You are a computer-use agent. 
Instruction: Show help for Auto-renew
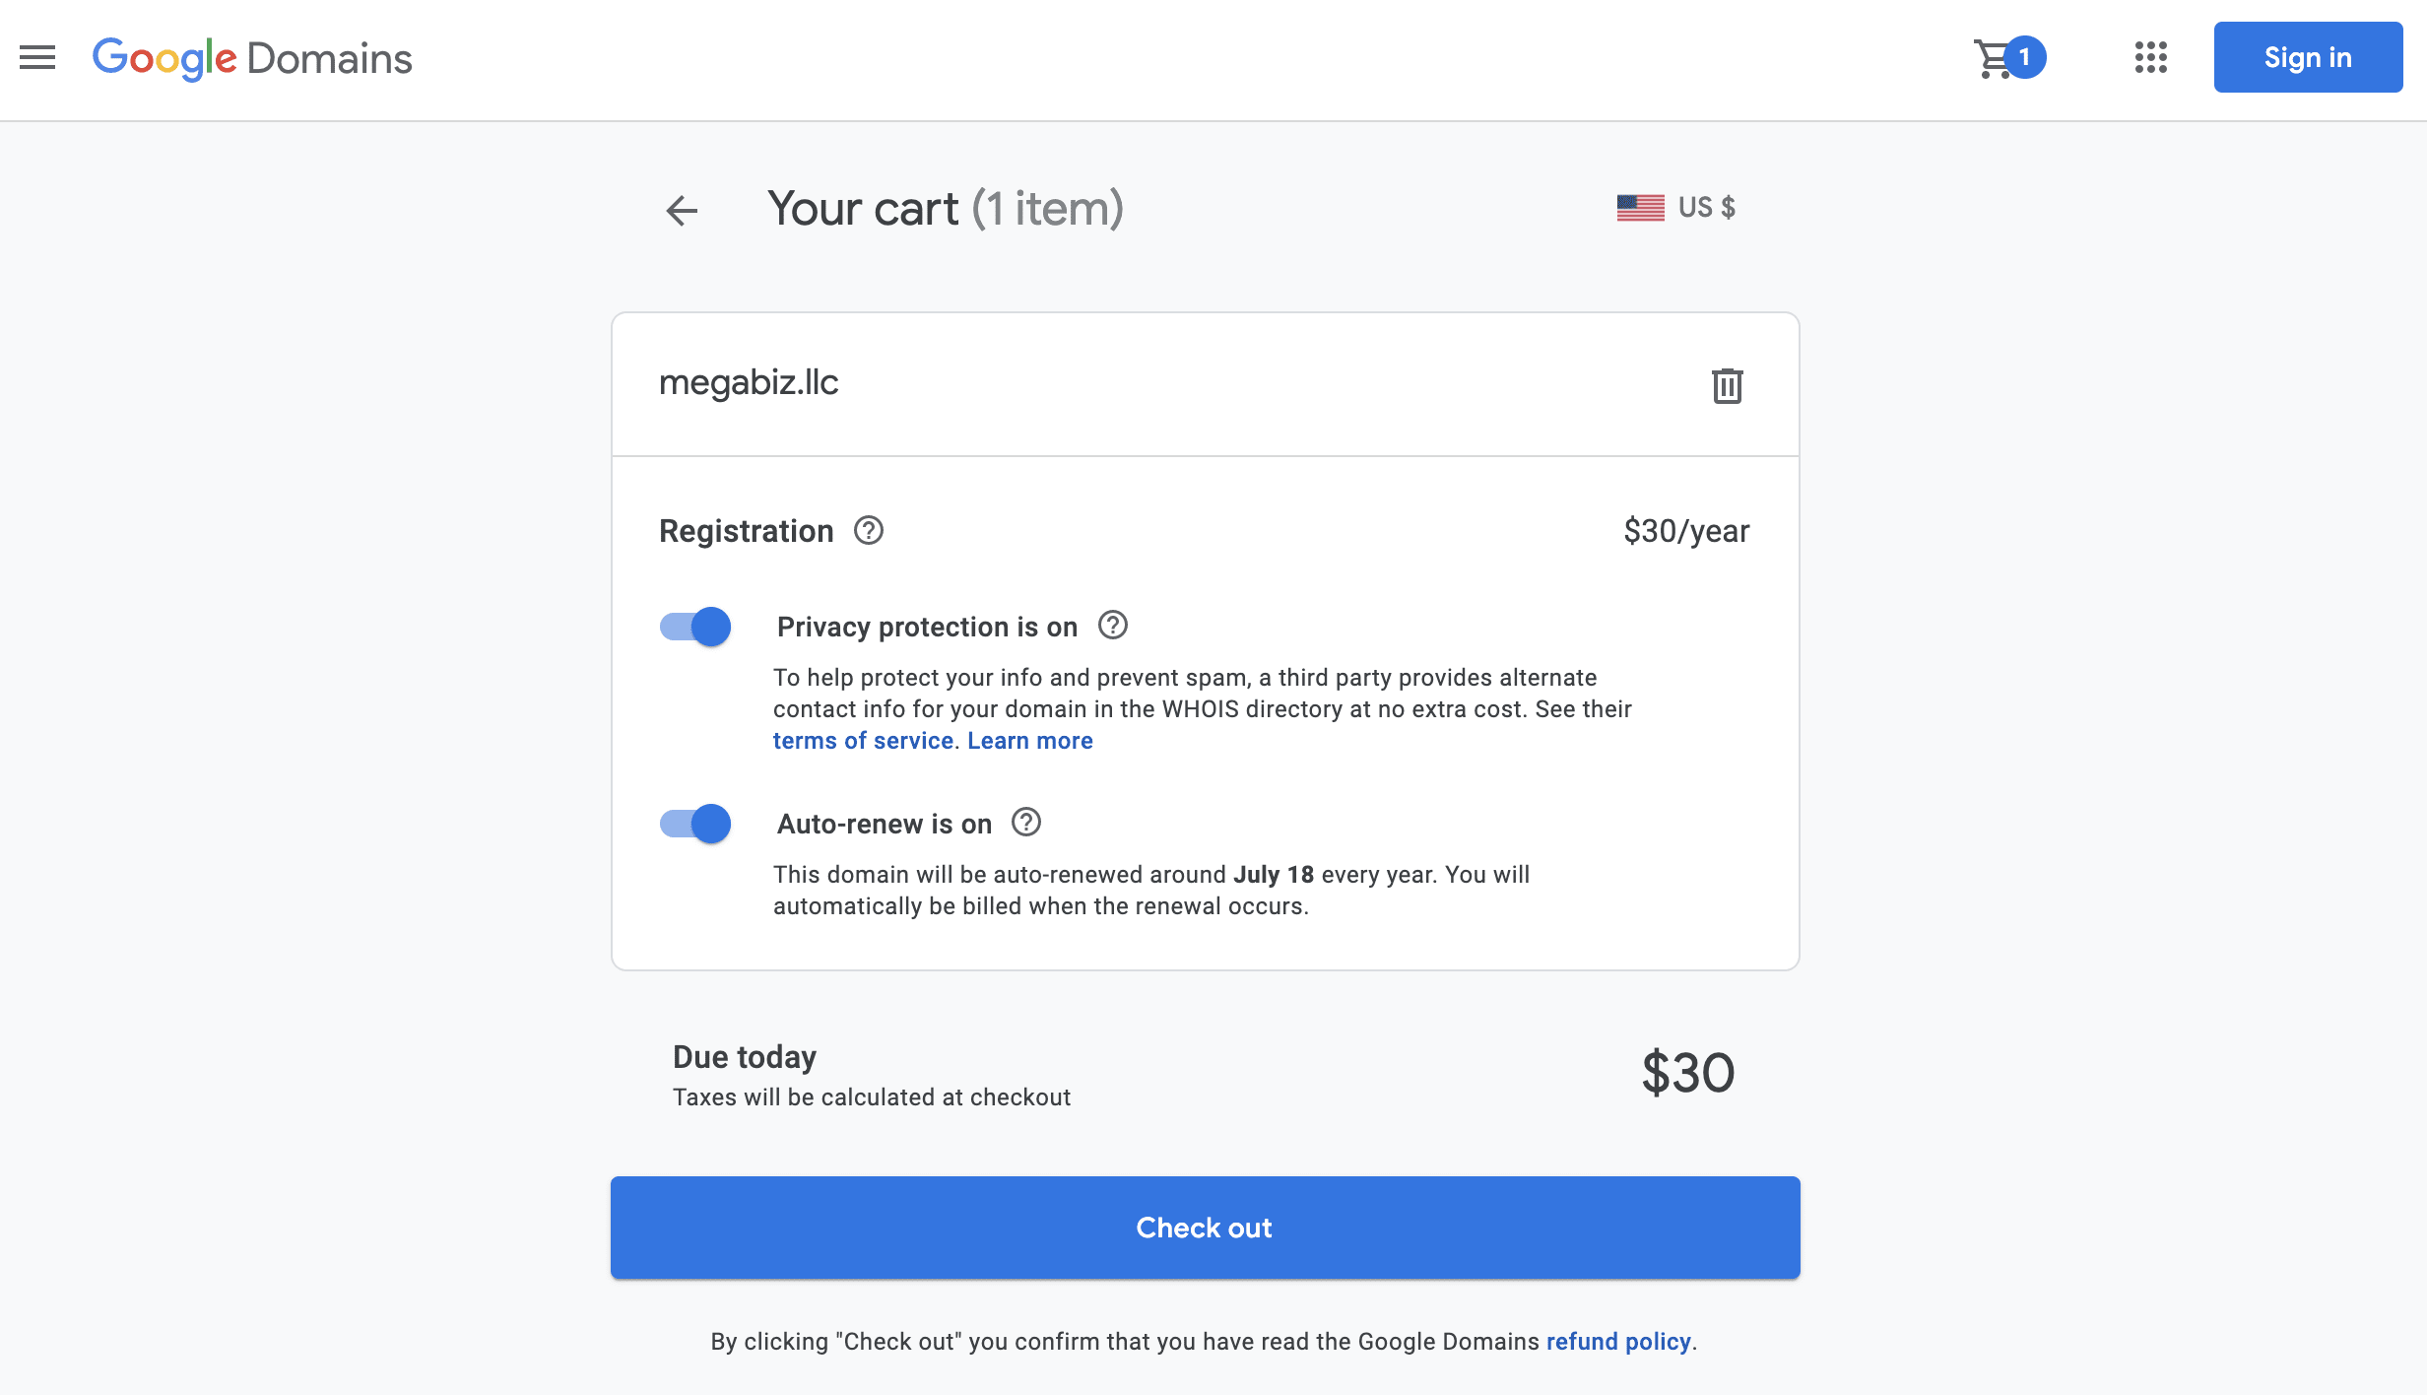(1026, 823)
